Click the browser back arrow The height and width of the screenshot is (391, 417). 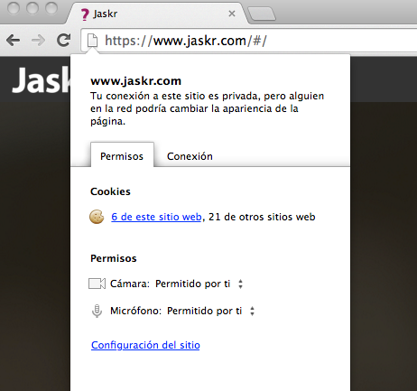14,40
